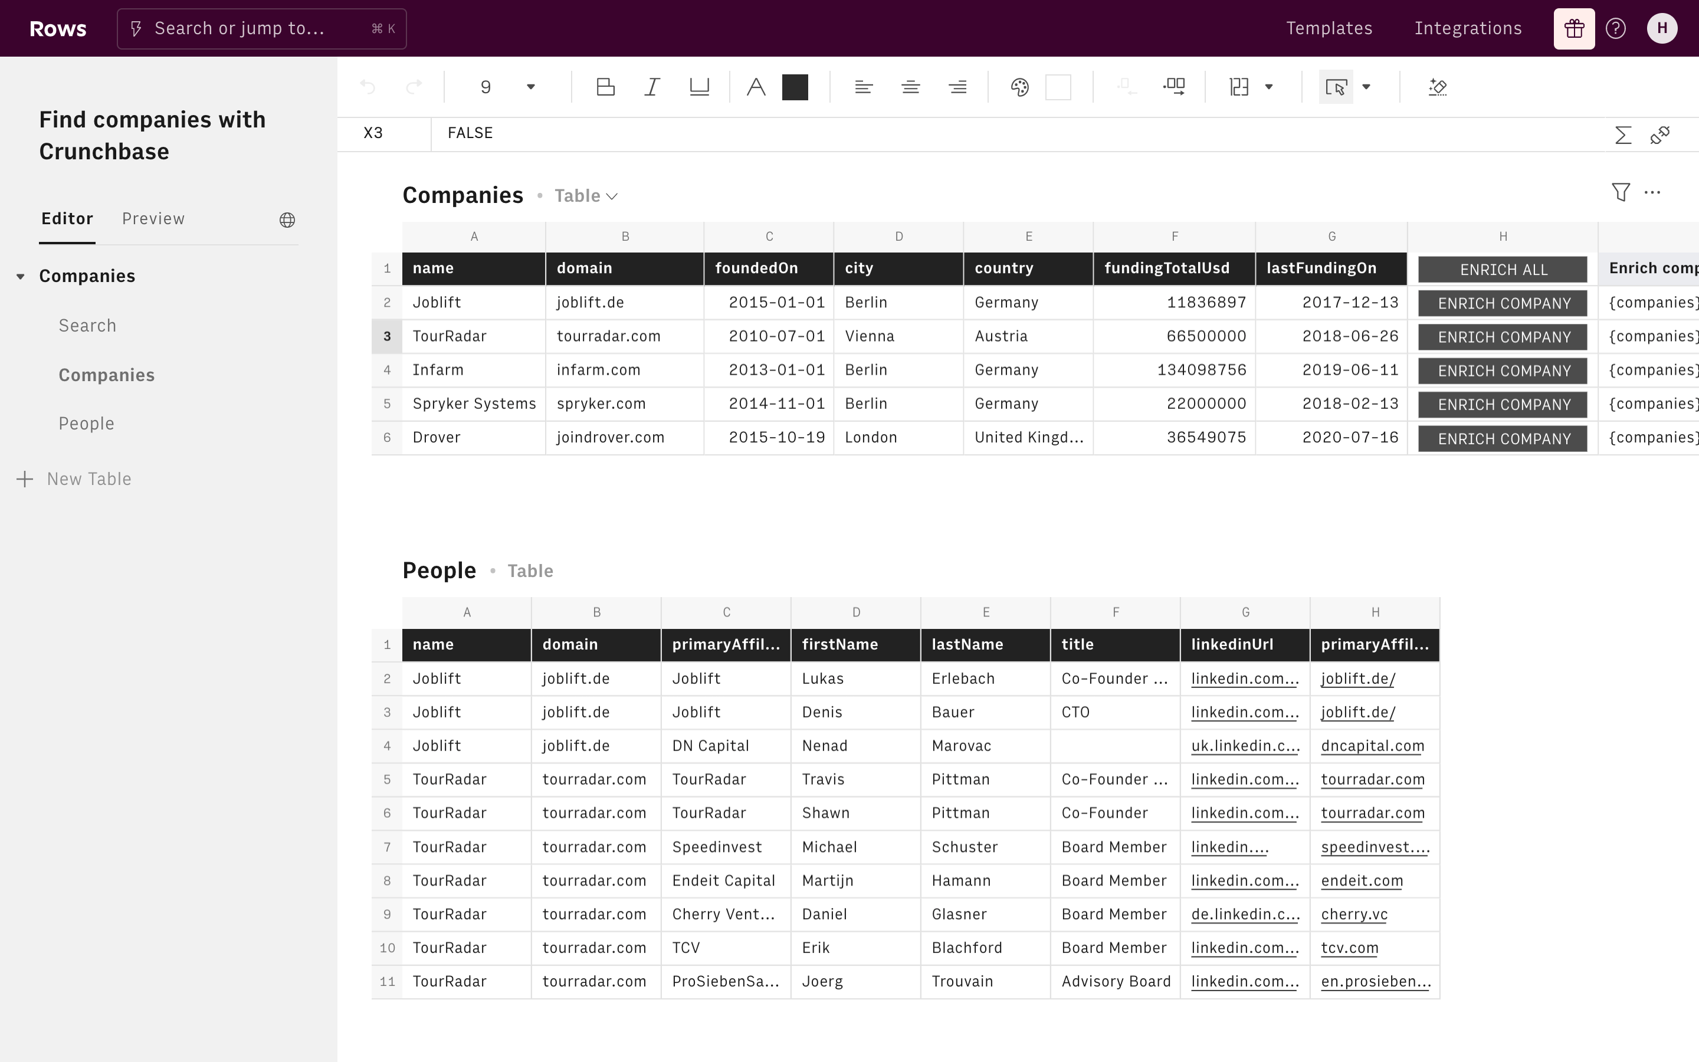
Task: Open the gift rewards icon
Action: 1574,29
